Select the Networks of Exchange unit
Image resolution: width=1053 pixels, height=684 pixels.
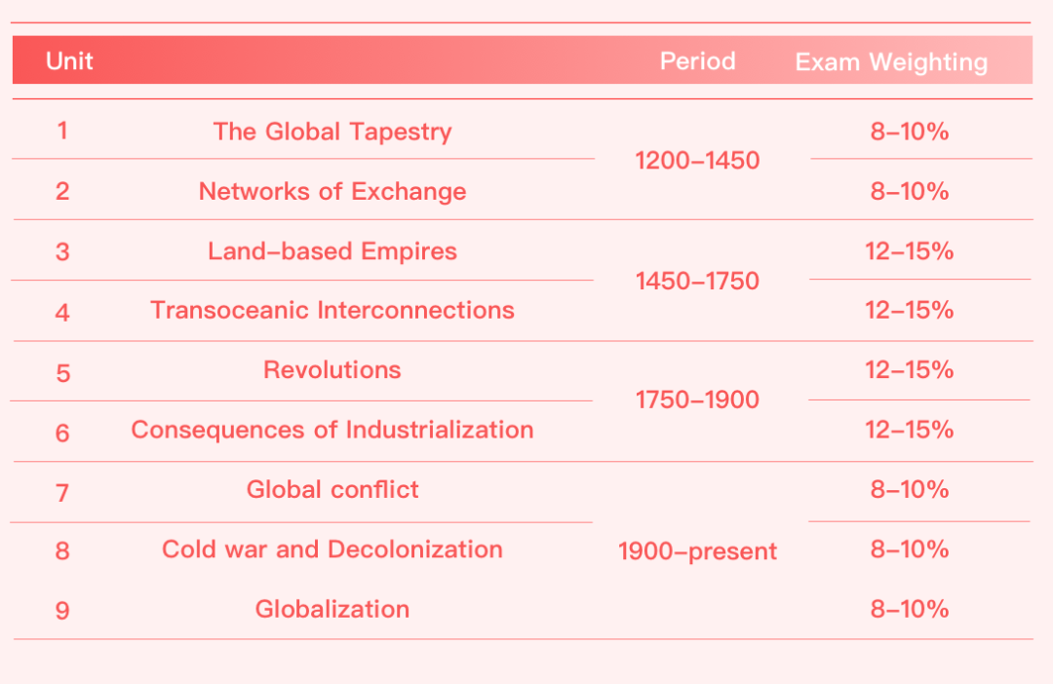pyautogui.click(x=332, y=191)
